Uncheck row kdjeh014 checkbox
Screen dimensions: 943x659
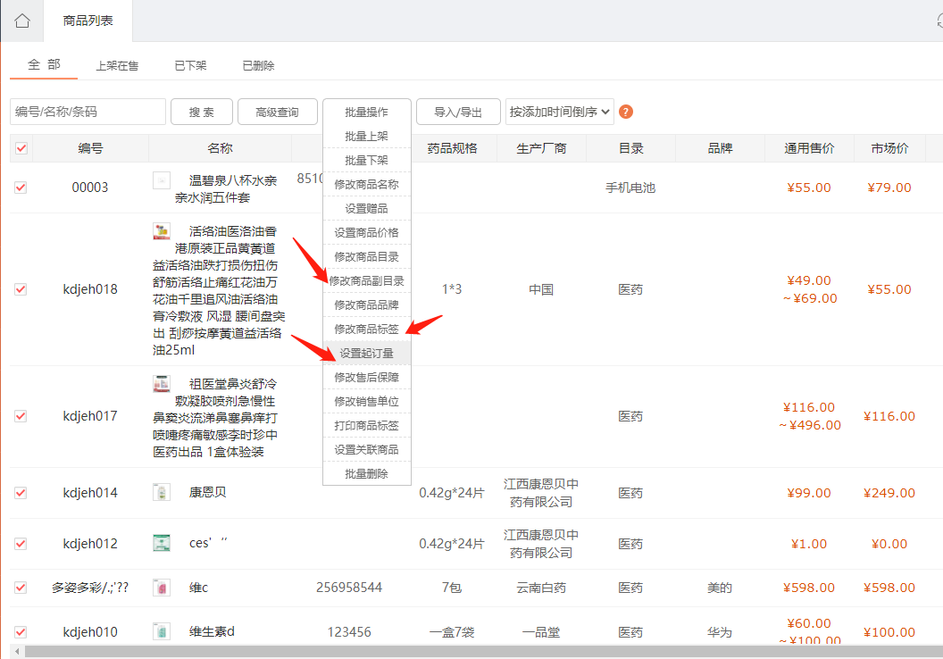point(21,493)
